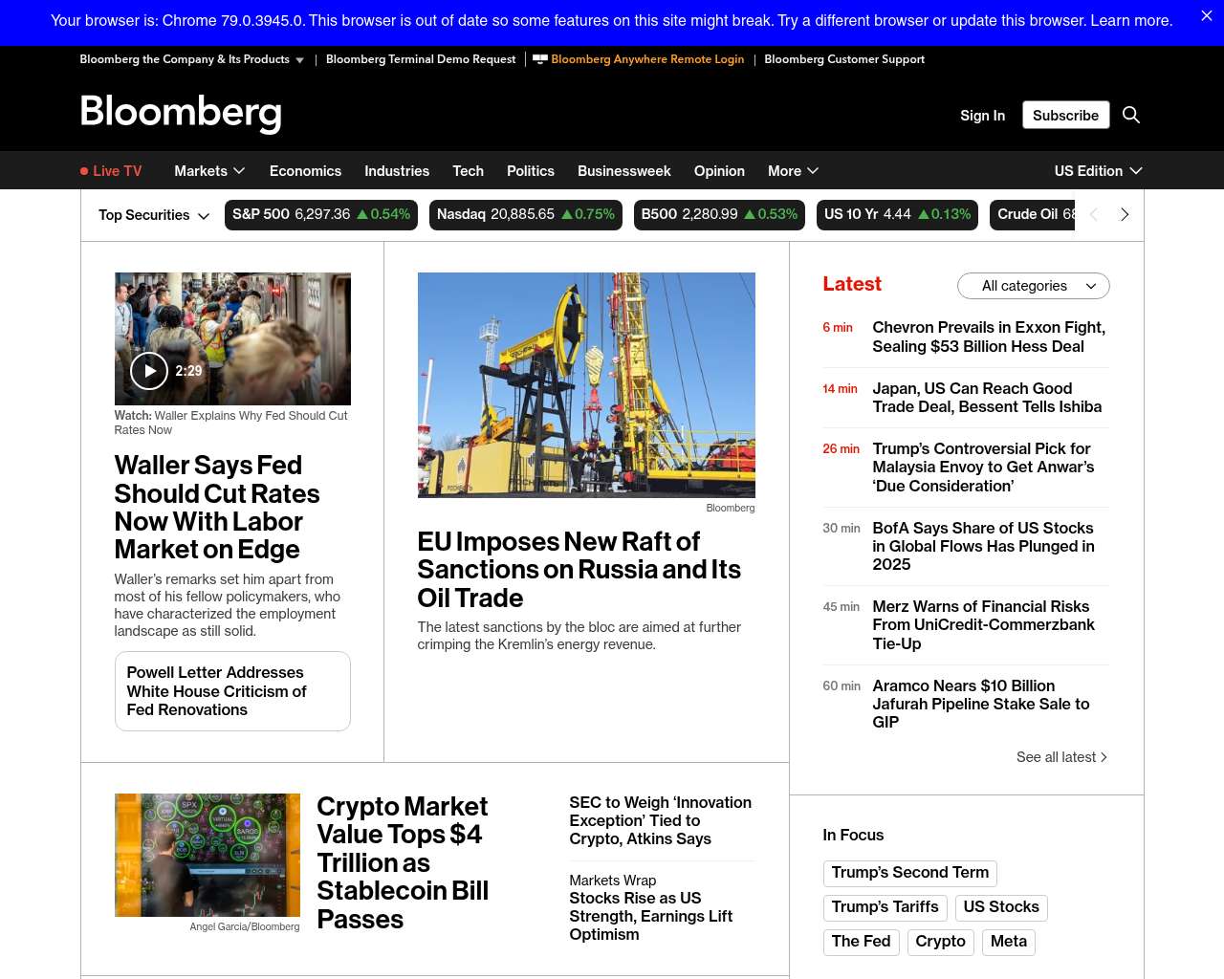Image resolution: width=1224 pixels, height=979 pixels.
Task: Select the S&P 500 ticker chip
Action: [321, 215]
